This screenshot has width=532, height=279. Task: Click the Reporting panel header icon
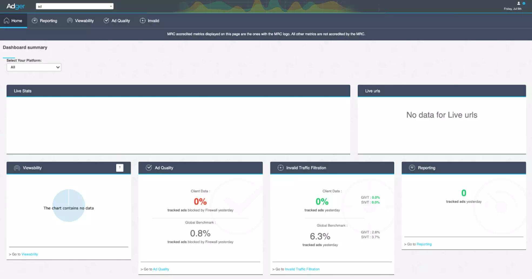412,168
